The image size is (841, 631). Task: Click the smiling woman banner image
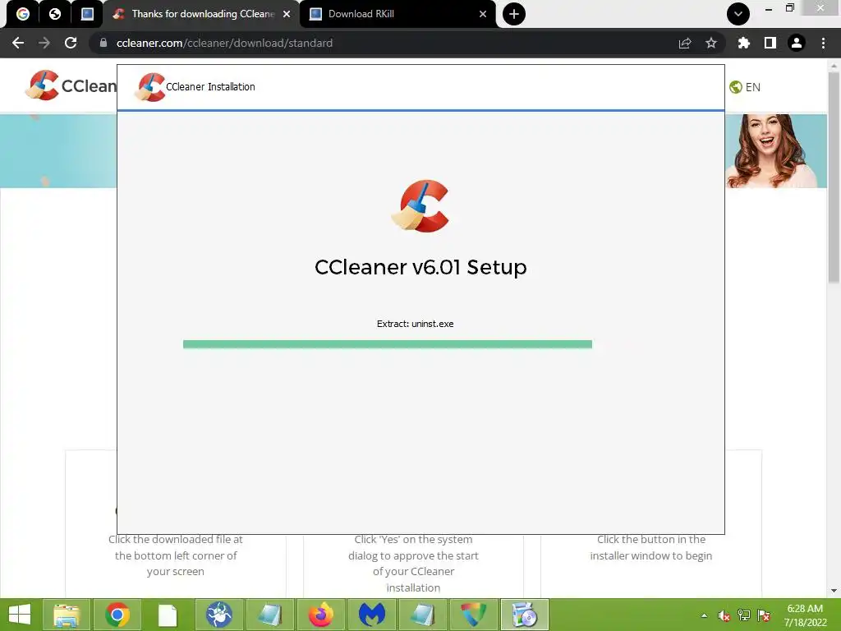click(x=775, y=151)
